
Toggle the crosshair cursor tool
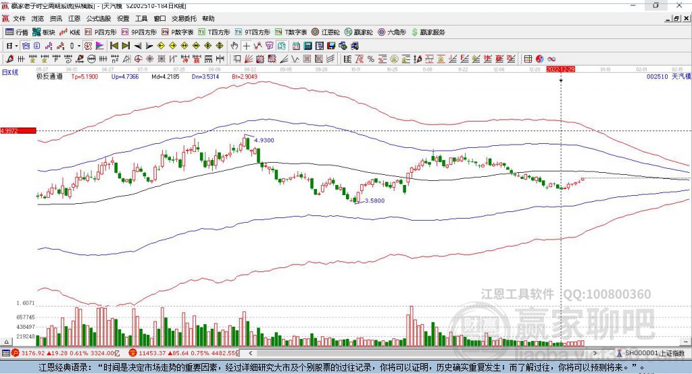[247, 45]
